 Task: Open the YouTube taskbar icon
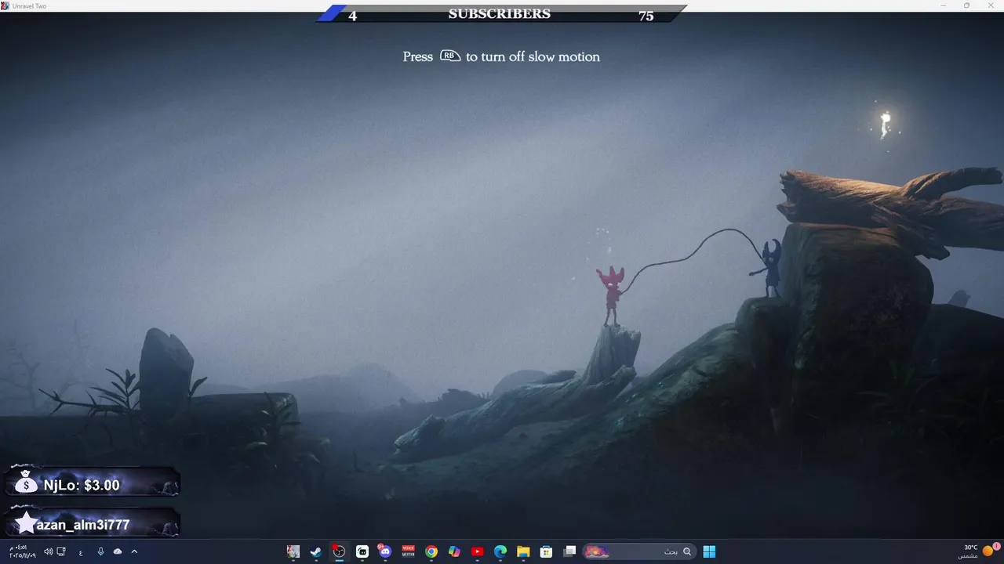477,551
